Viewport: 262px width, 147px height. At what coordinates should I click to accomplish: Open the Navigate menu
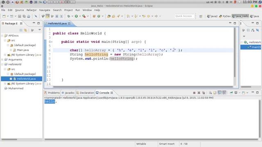pyautogui.click(x=45, y=10)
